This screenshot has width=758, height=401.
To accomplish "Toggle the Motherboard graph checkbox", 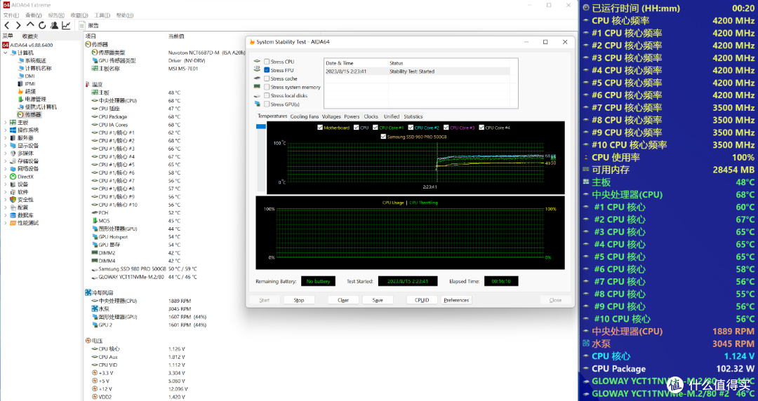I will pyautogui.click(x=320, y=128).
